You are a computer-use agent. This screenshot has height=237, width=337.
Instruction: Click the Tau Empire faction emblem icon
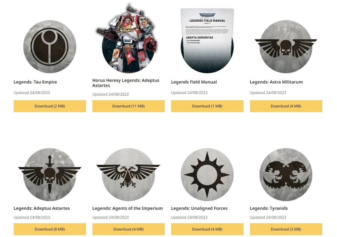[x=50, y=46]
